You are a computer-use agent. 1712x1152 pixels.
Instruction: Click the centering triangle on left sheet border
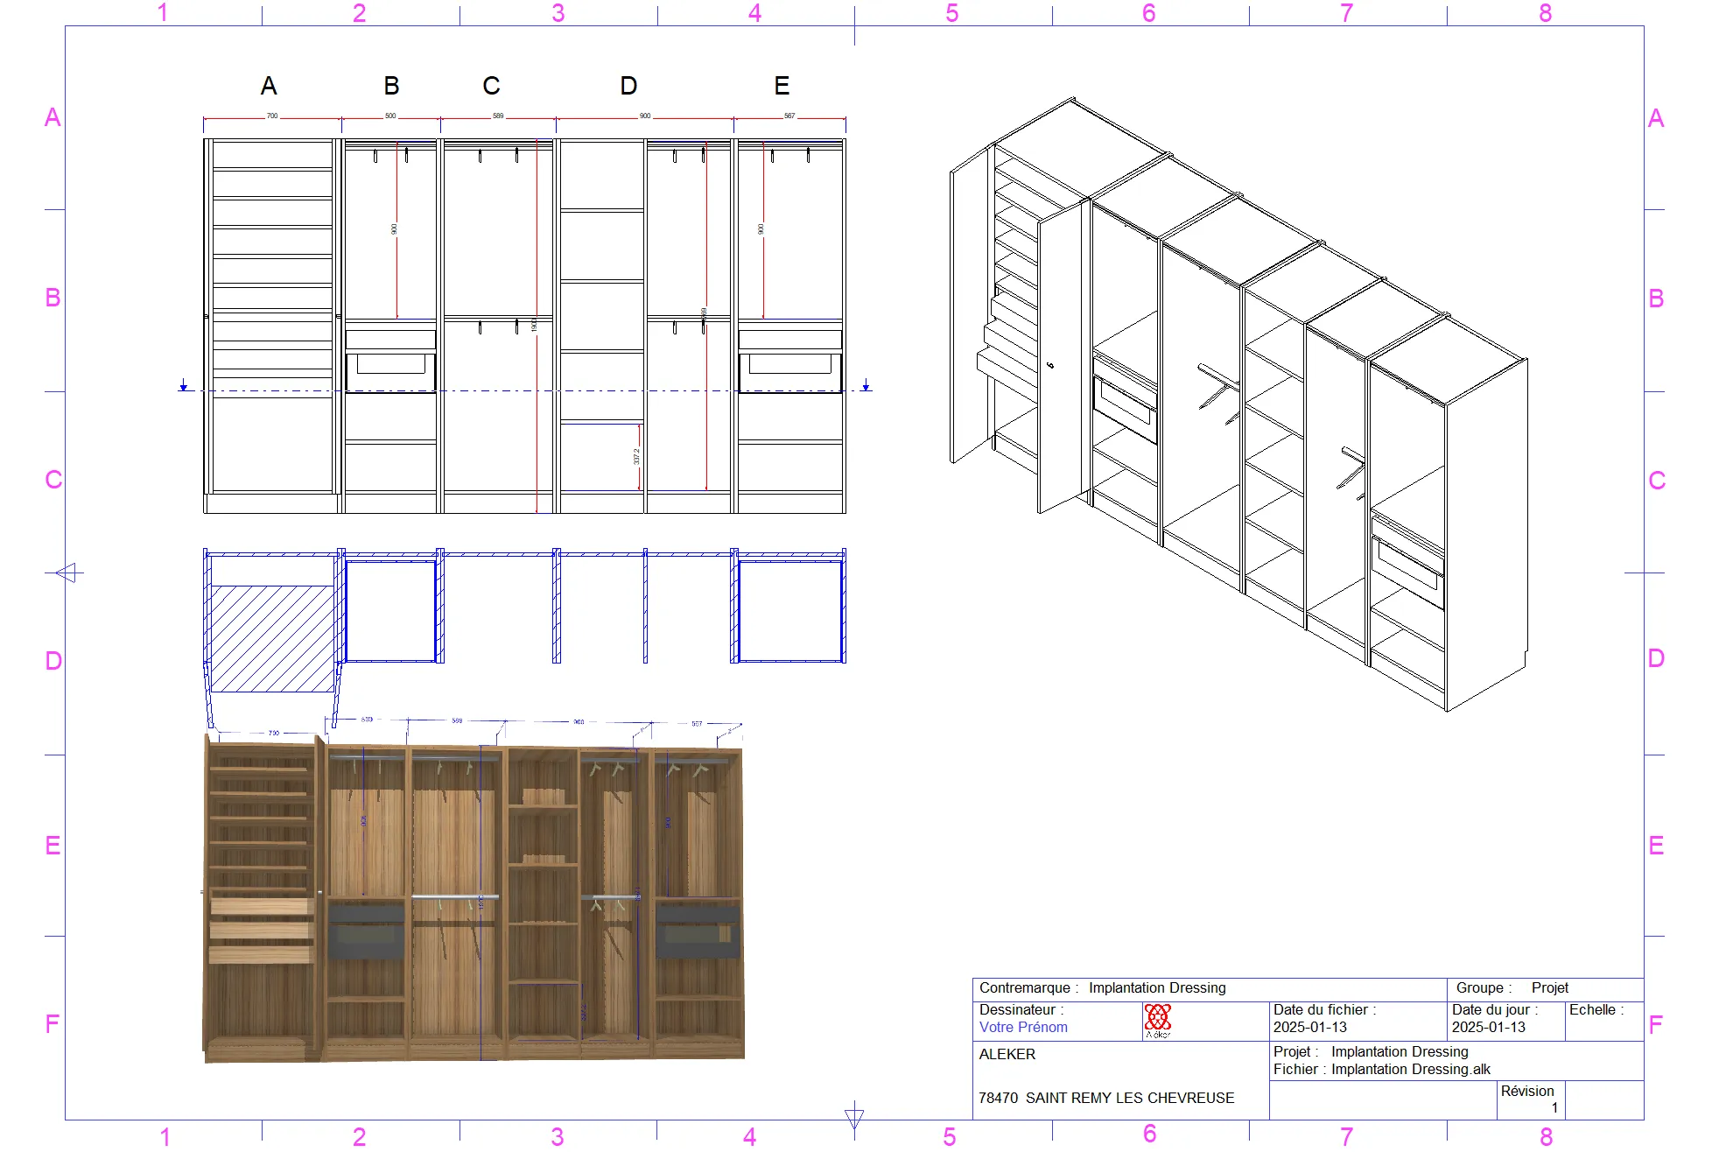click(68, 572)
